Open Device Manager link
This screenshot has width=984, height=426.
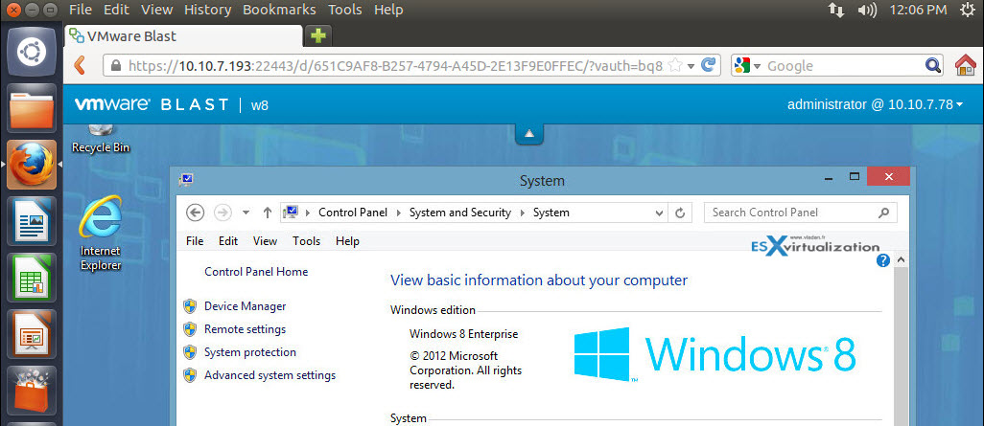(x=246, y=306)
